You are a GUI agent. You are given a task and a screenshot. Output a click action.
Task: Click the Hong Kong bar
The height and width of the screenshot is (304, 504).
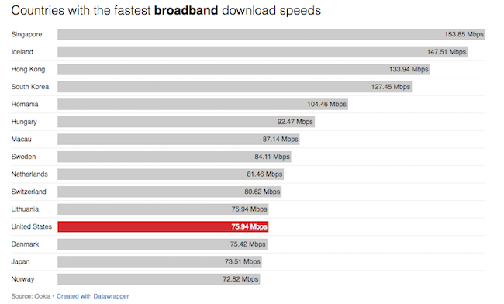243,69
